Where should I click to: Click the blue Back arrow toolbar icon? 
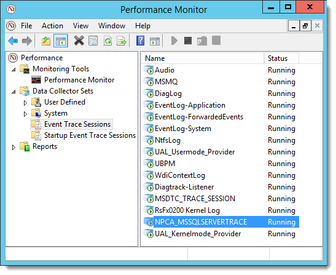pos(13,41)
